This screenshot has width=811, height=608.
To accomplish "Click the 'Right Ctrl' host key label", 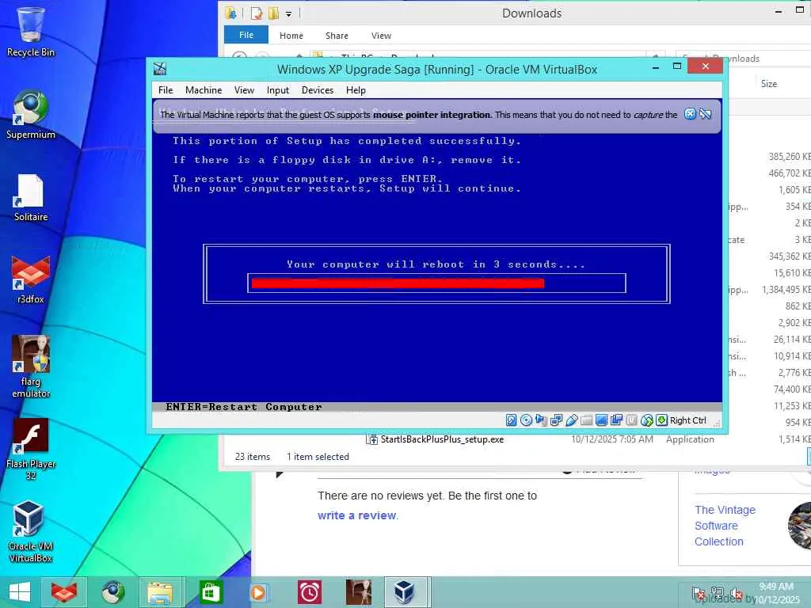I will click(x=688, y=420).
